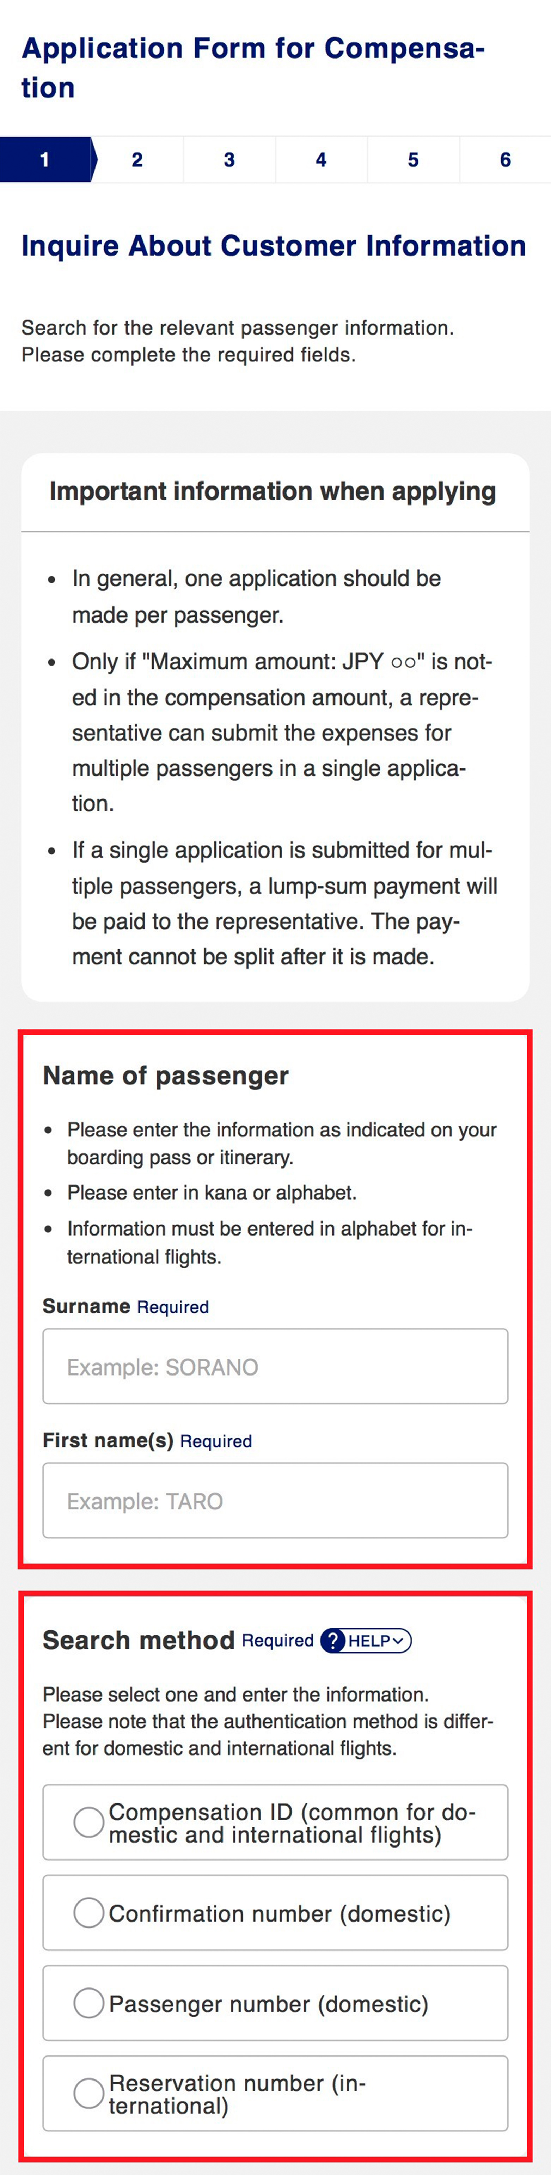Screen dimensions: 551x2175
Task: Click the Application Form for Compensation title
Action: (253, 68)
